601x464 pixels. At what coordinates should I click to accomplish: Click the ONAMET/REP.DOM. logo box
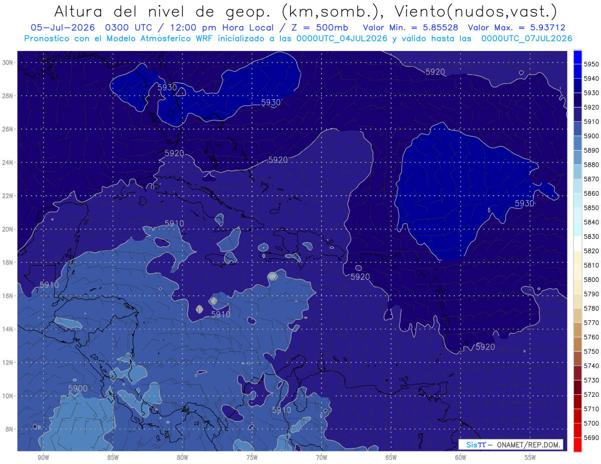tap(511, 444)
